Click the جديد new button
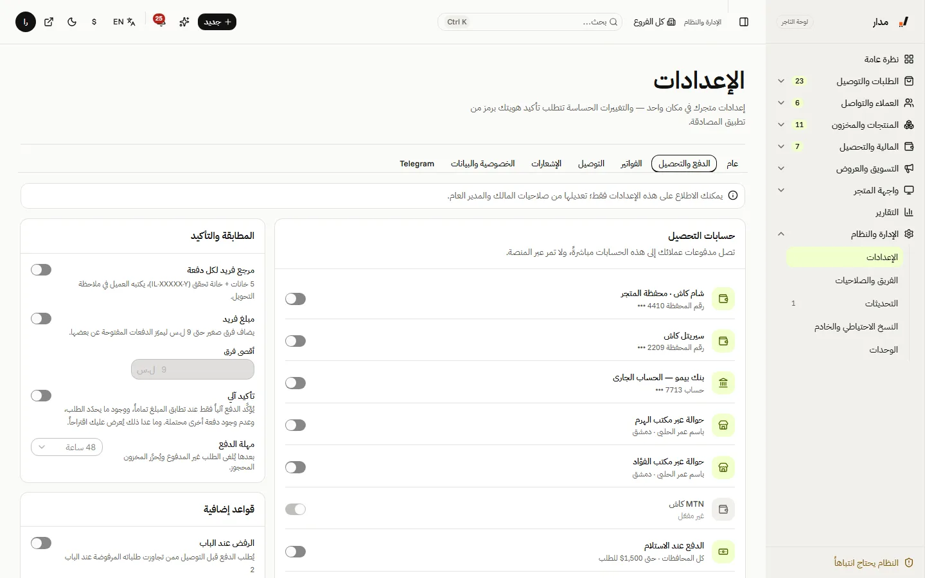 pos(217,22)
